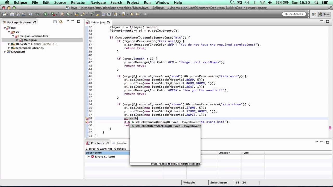Image resolution: width=333 pixels, height=187 pixels.
Task: Click the Save All toolbar icon
Action: pyautogui.click(x=18, y=14)
